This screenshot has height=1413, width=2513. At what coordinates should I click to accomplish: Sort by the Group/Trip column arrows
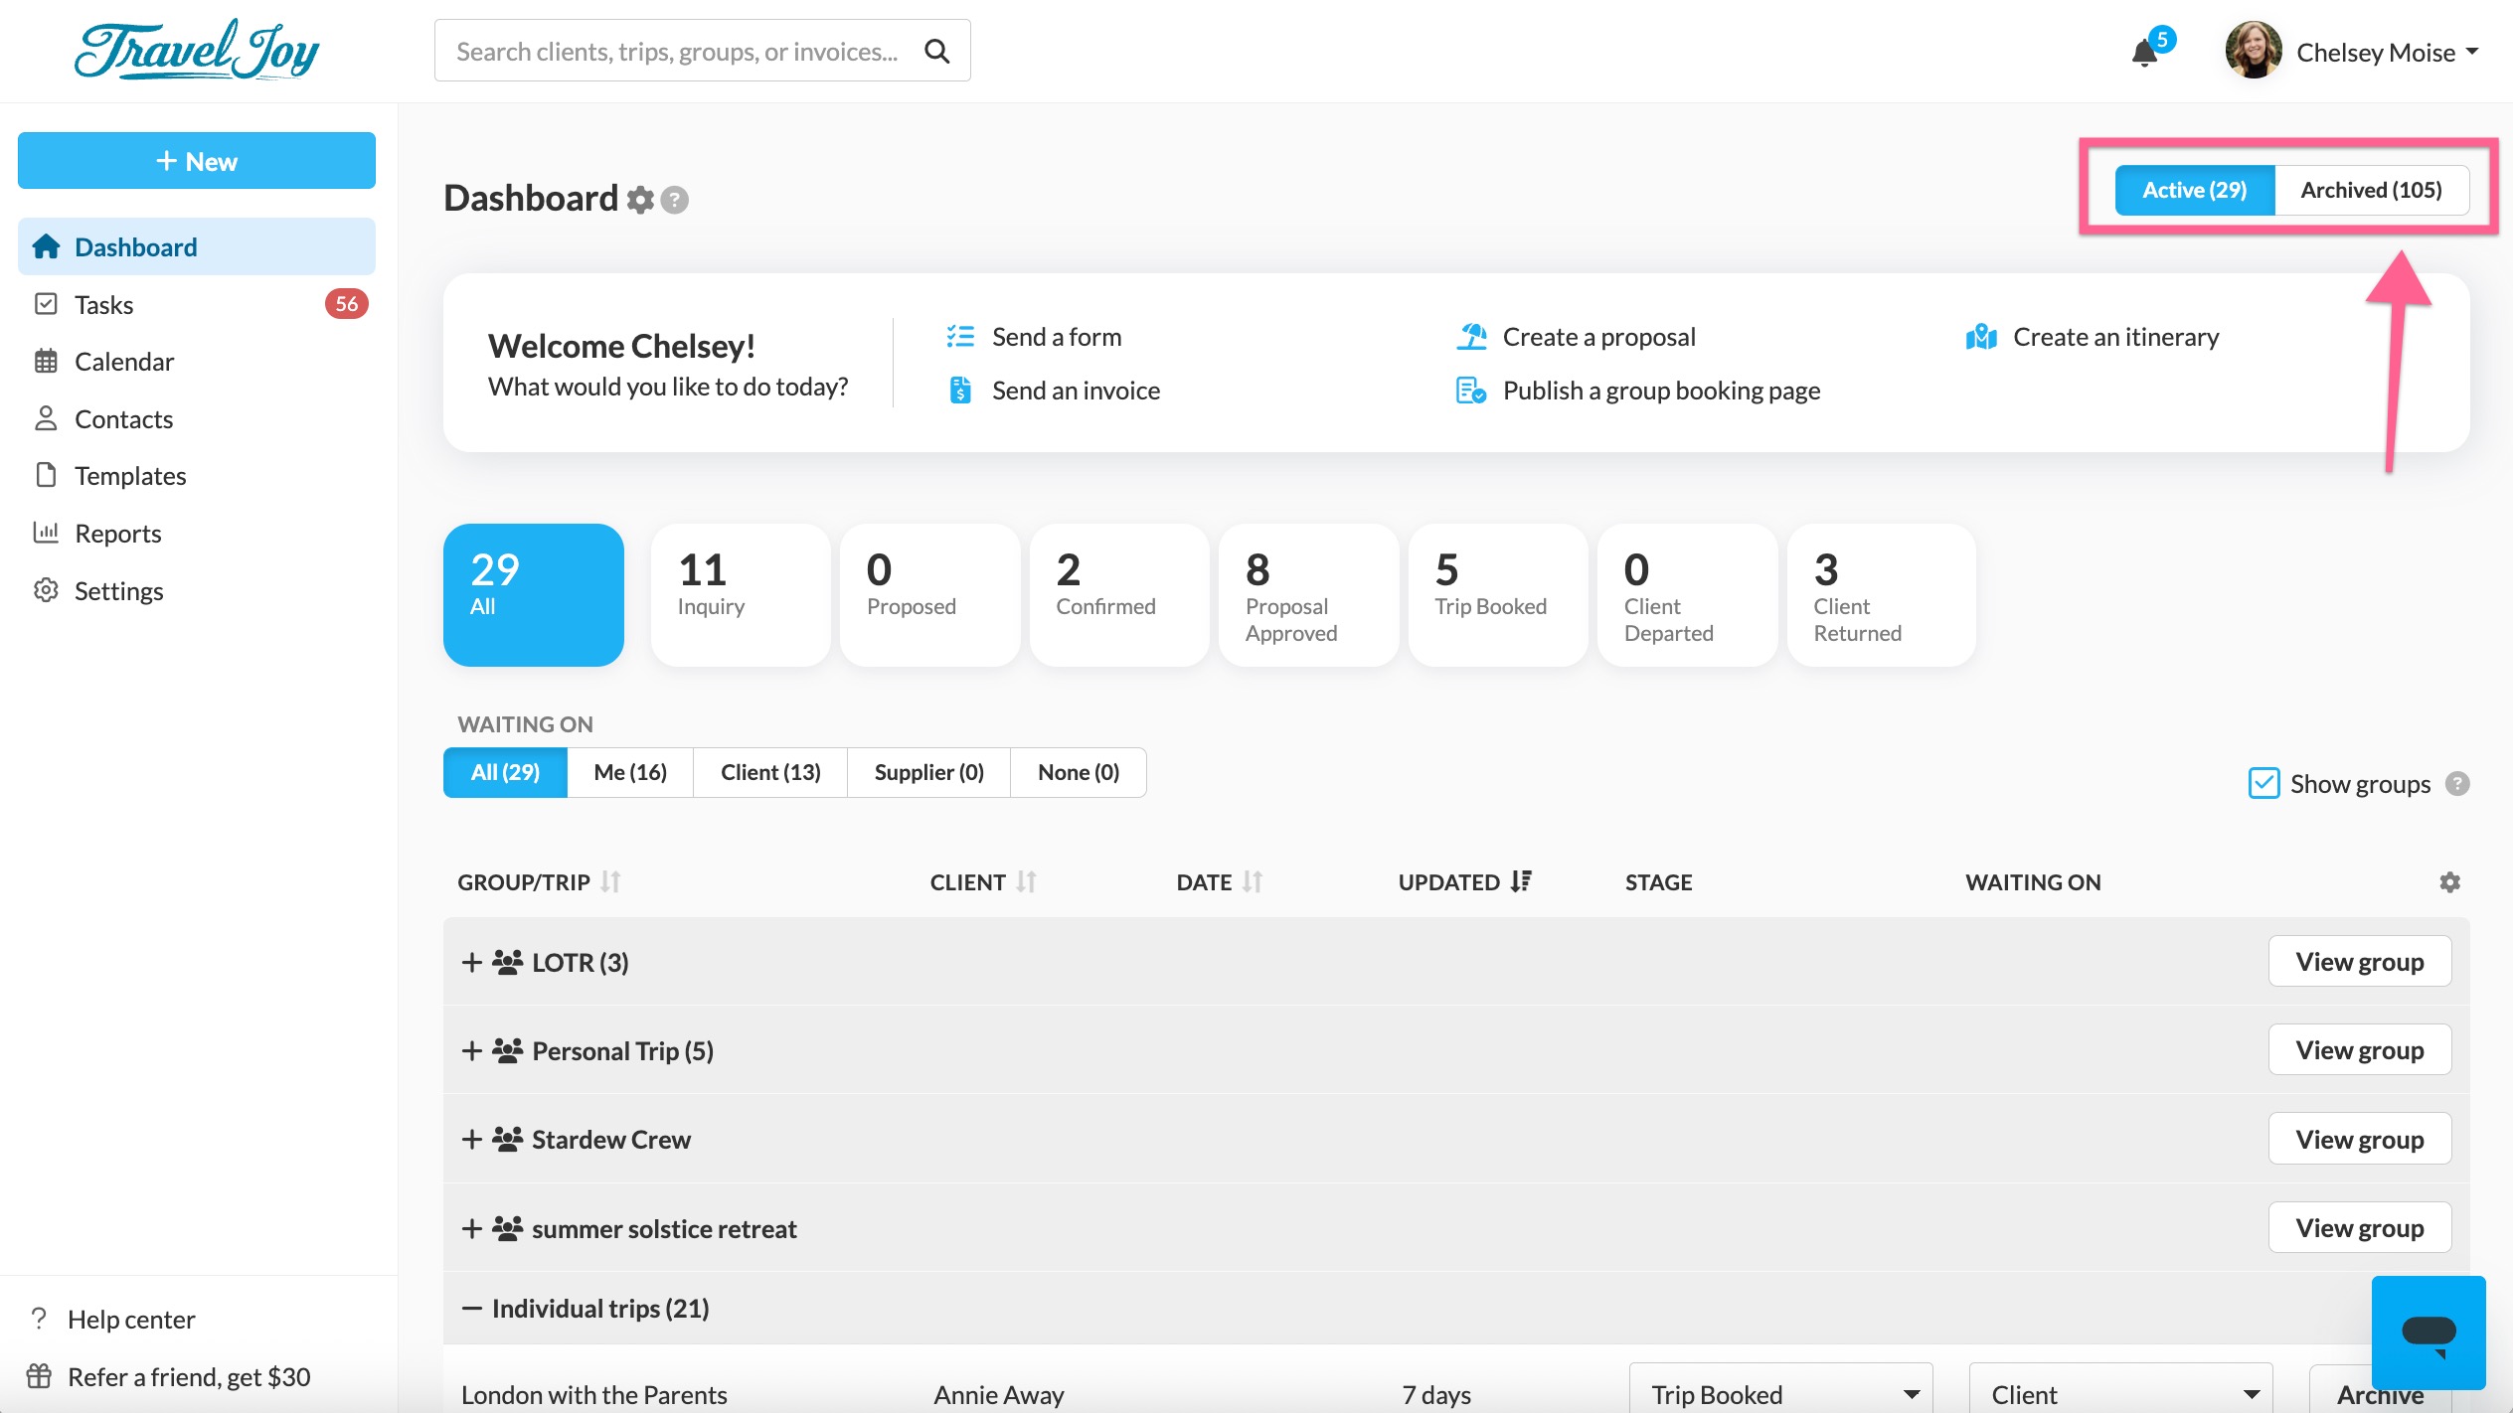pyautogui.click(x=610, y=881)
